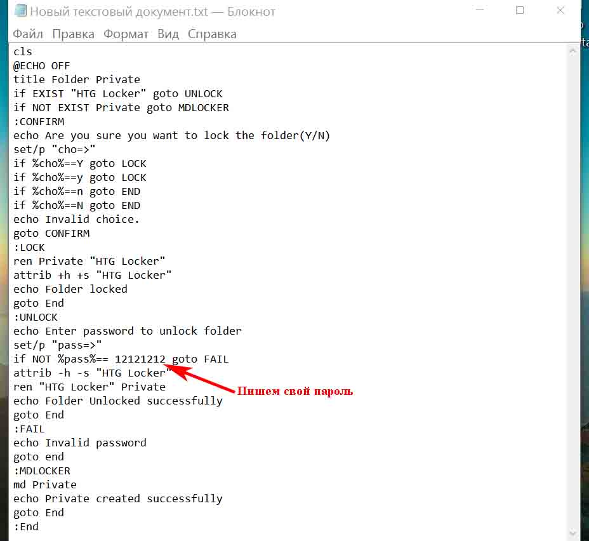The image size is (589, 541).
Task: Click the line 'set/p "cho=>"'
Action: tap(55, 149)
